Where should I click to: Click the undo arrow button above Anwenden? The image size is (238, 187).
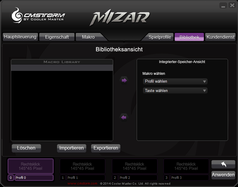click(x=223, y=164)
